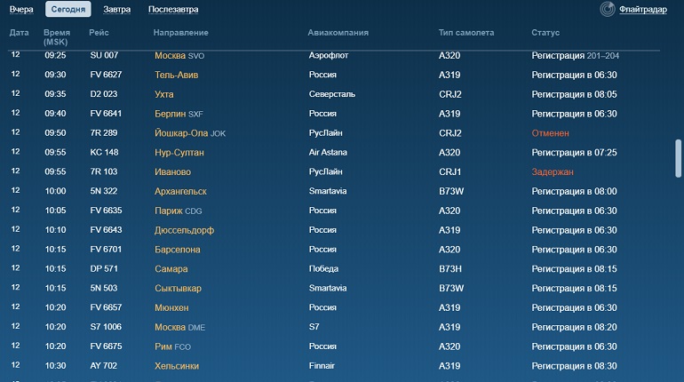Viewport: 684px width, 382px height.
Task: Select Москва DME destination link
Action: point(179,327)
